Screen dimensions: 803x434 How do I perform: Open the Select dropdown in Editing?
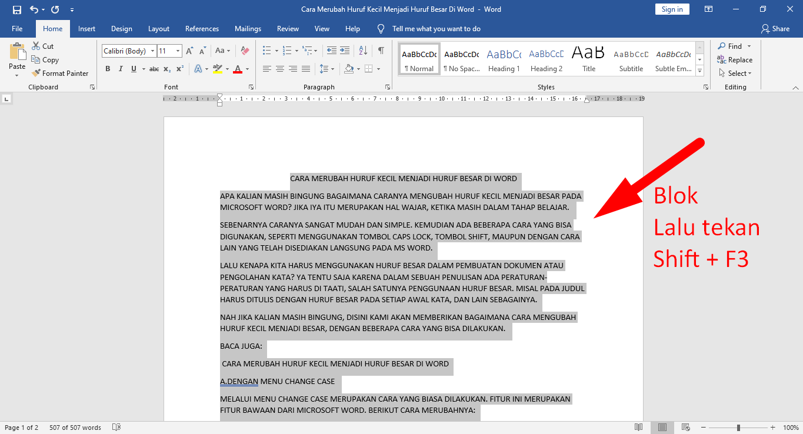[x=735, y=73]
